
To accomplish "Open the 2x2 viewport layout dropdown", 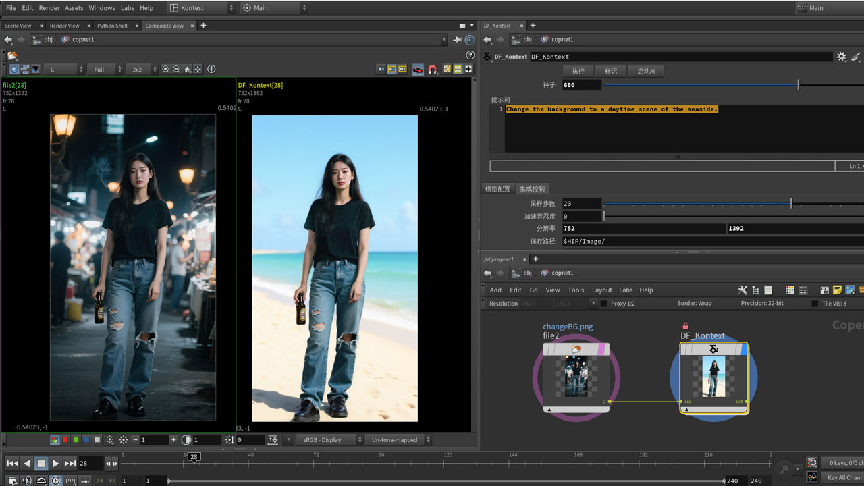I will click(142, 69).
